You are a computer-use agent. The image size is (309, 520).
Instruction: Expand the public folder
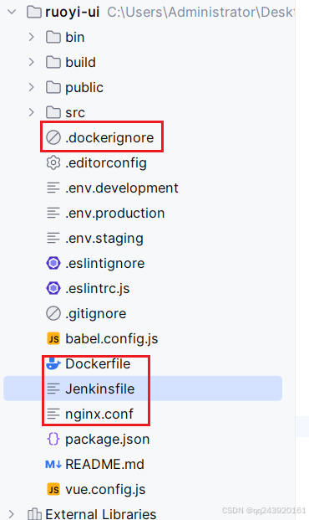32,88
